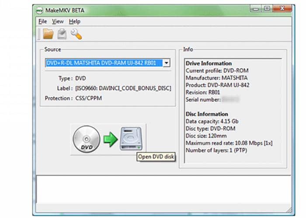This screenshot has width=306, height=218.
Task: Click the Drive Information heading
Action: click(x=209, y=63)
